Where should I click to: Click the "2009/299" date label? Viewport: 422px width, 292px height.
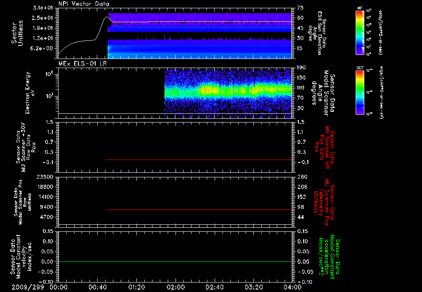[28, 287]
